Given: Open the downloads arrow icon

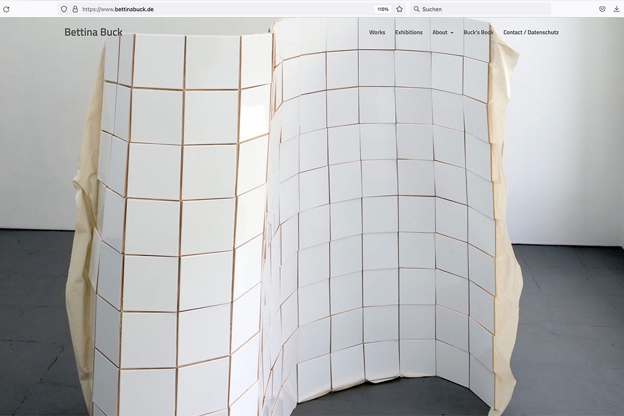Looking at the screenshot, I should click(x=617, y=9).
